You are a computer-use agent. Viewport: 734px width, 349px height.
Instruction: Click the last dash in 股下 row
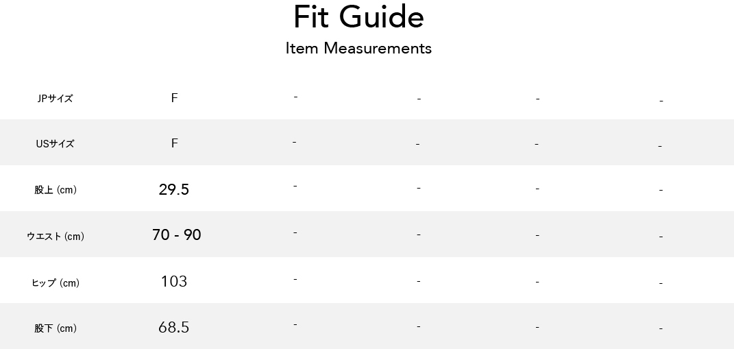661,329
